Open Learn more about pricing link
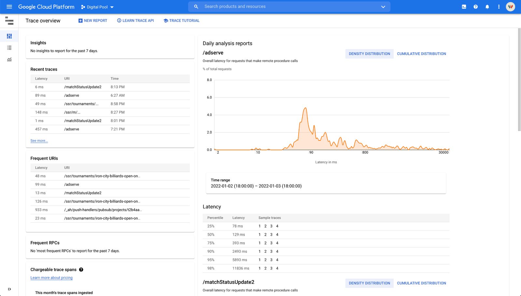The width and height of the screenshot is (521, 296). [51, 278]
